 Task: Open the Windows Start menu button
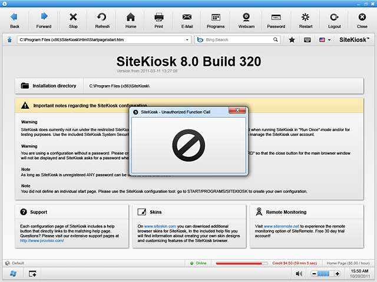pos(12,274)
